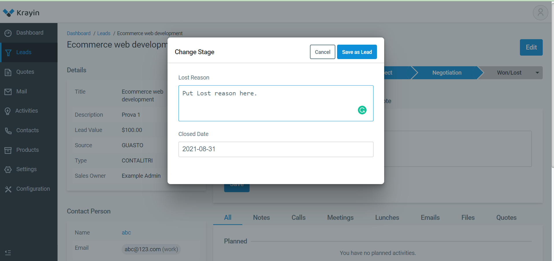Switch to the Notes tab
The image size is (554, 261).
[261, 217]
